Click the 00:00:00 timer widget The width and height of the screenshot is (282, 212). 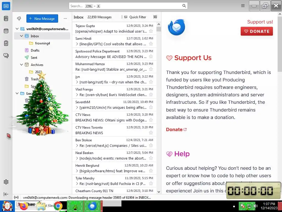click(x=253, y=190)
